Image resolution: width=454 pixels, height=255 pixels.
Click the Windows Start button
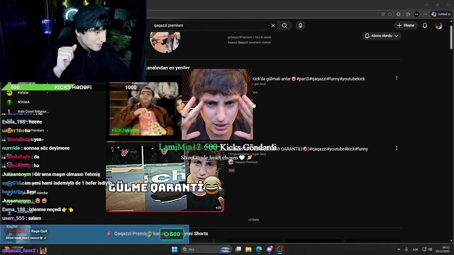[x=175, y=249]
